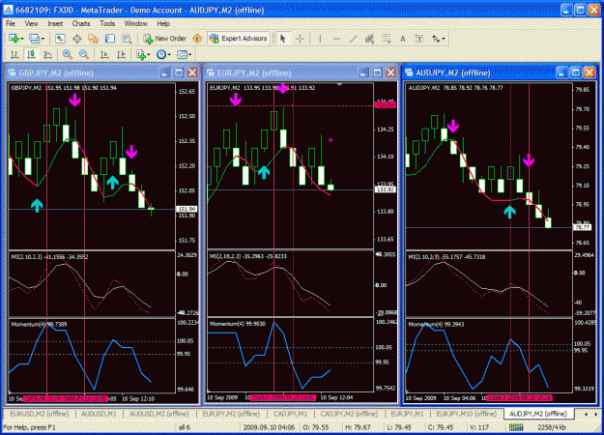
Task: Open the chart templates dropdown arrow
Action: point(189,55)
